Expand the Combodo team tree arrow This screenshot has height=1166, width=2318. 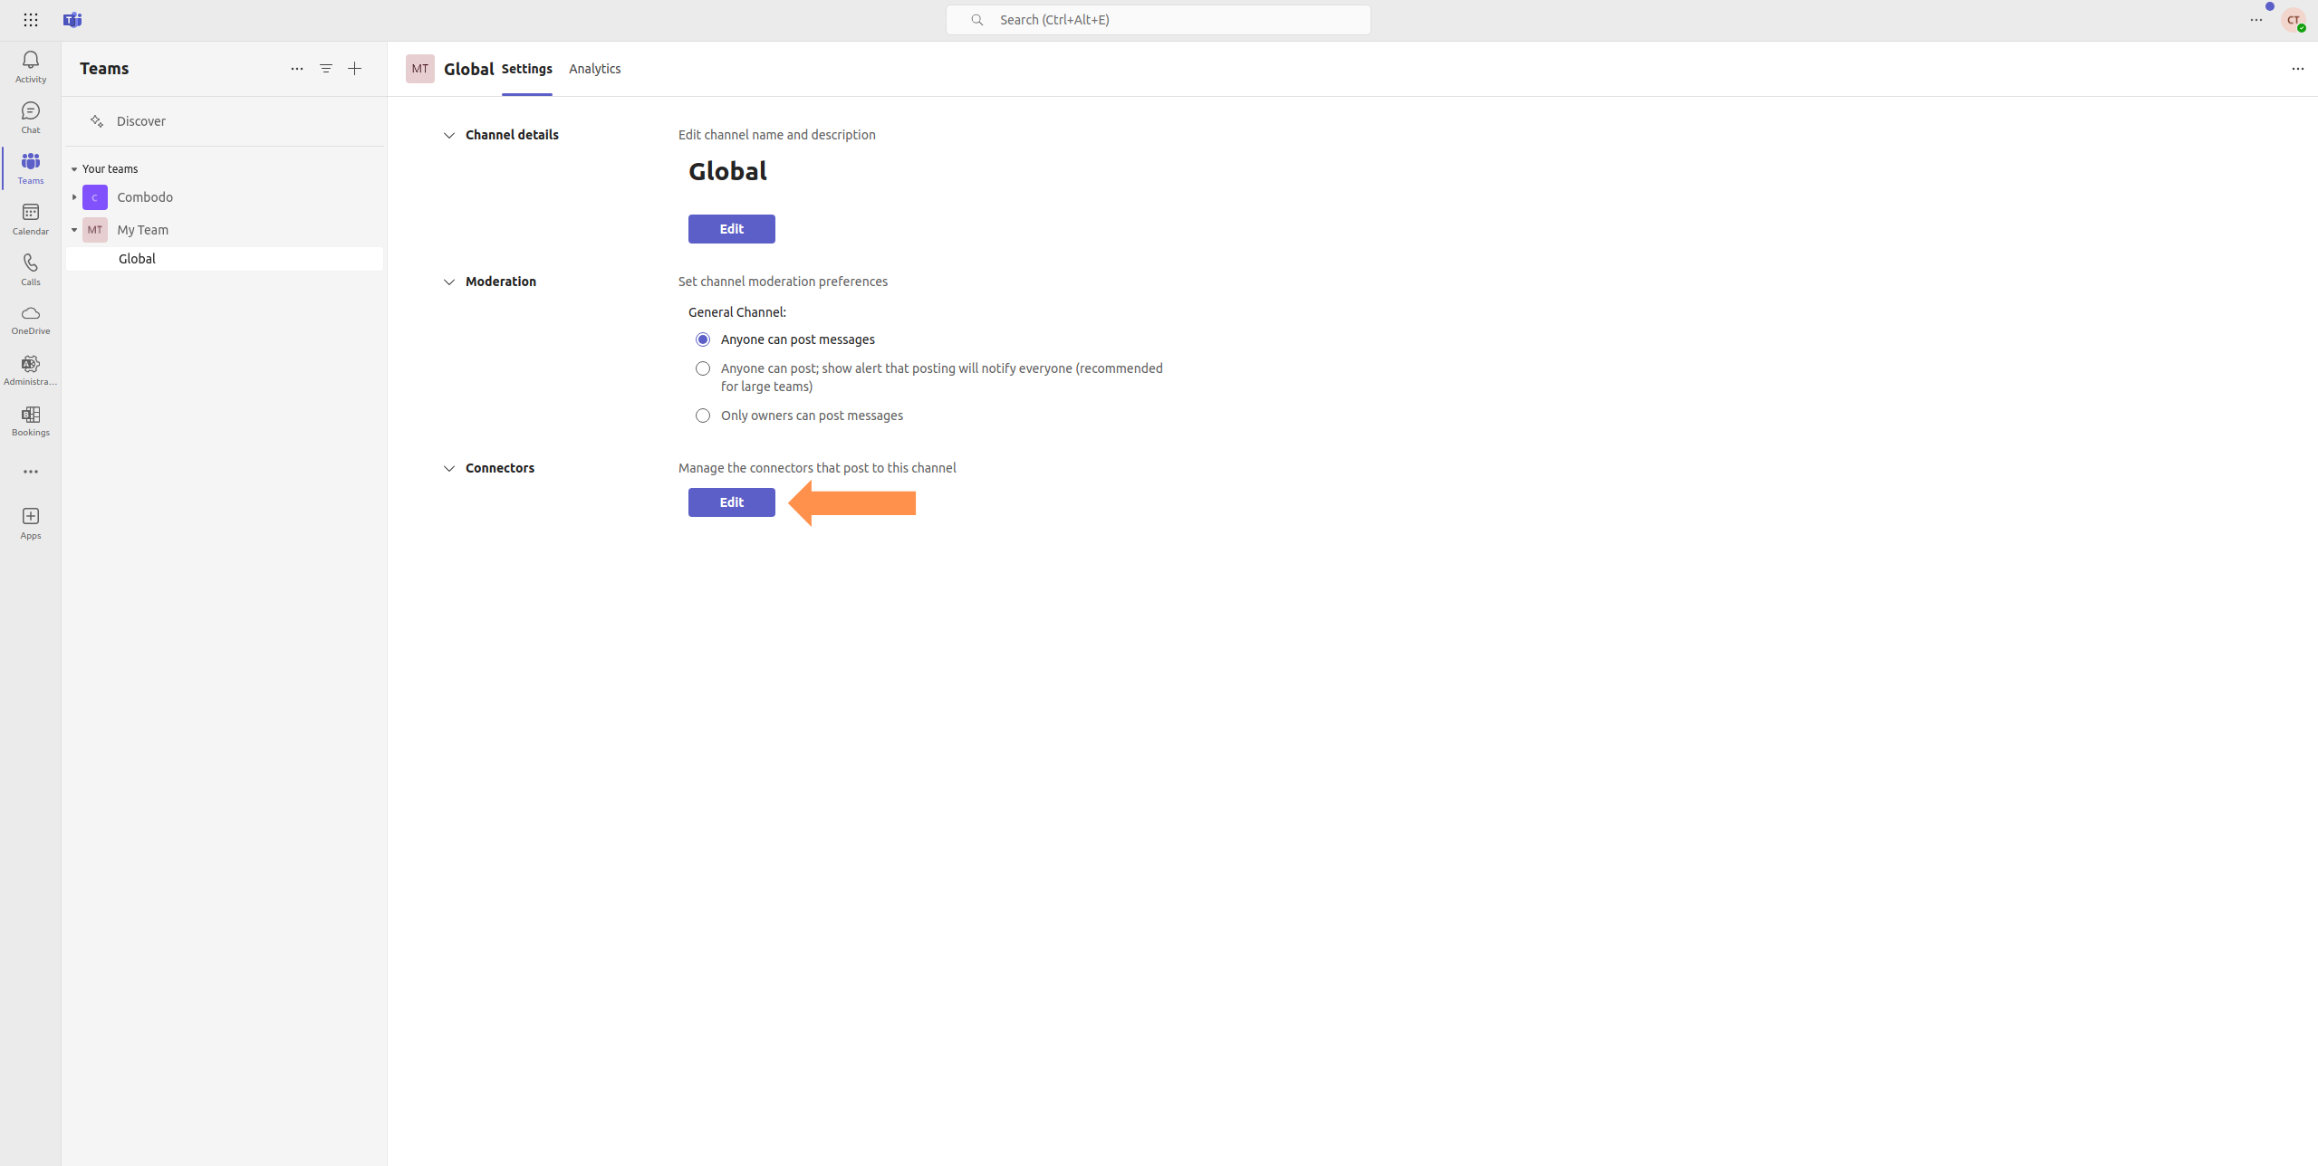[74, 197]
